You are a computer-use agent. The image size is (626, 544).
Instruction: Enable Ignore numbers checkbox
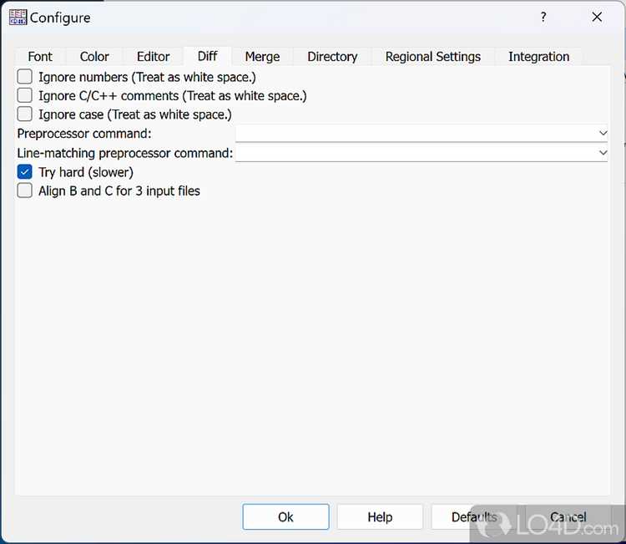(x=25, y=76)
